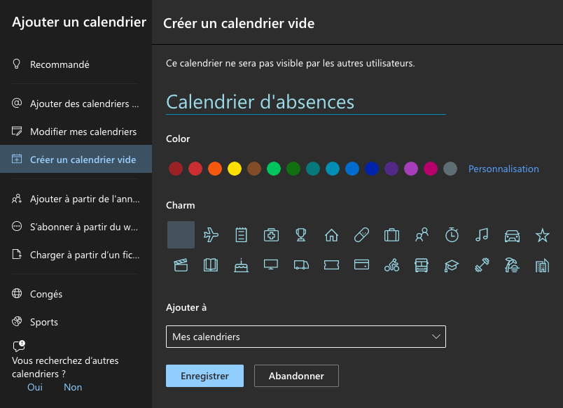Choose the music note charm
The image size is (563, 408).
pyautogui.click(x=482, y=235)
